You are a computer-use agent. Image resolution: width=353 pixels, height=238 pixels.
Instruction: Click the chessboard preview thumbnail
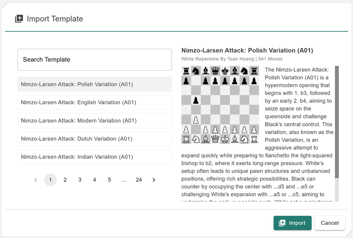tap(220, 105)
